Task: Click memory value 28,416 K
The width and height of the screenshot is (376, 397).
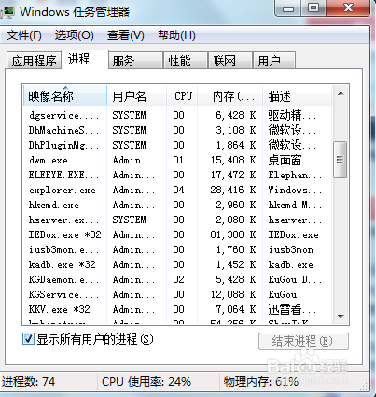Action: (233, 190)
